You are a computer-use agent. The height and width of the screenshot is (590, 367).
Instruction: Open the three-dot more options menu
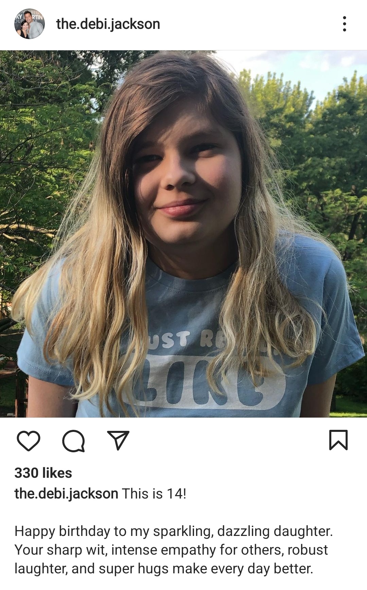tap(345, 24)
